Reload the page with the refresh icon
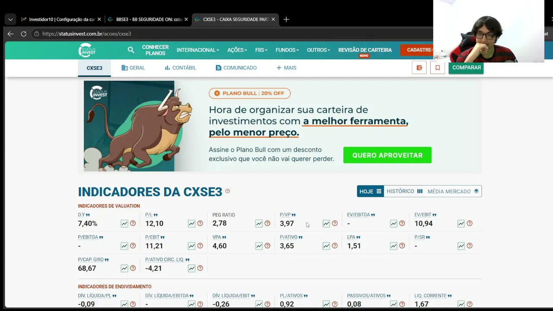The width and height of the screenshot is (553, 311). (24, 34)
